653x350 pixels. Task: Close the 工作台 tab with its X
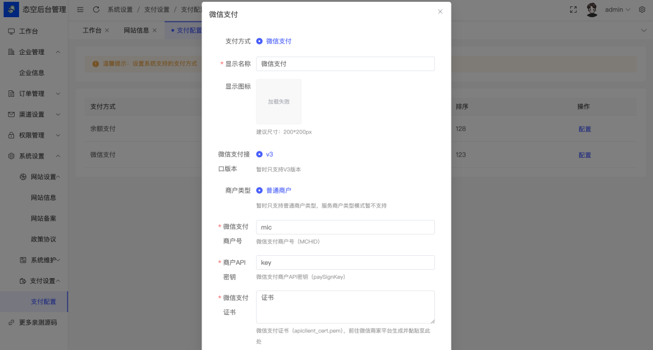tap(107, 31)
